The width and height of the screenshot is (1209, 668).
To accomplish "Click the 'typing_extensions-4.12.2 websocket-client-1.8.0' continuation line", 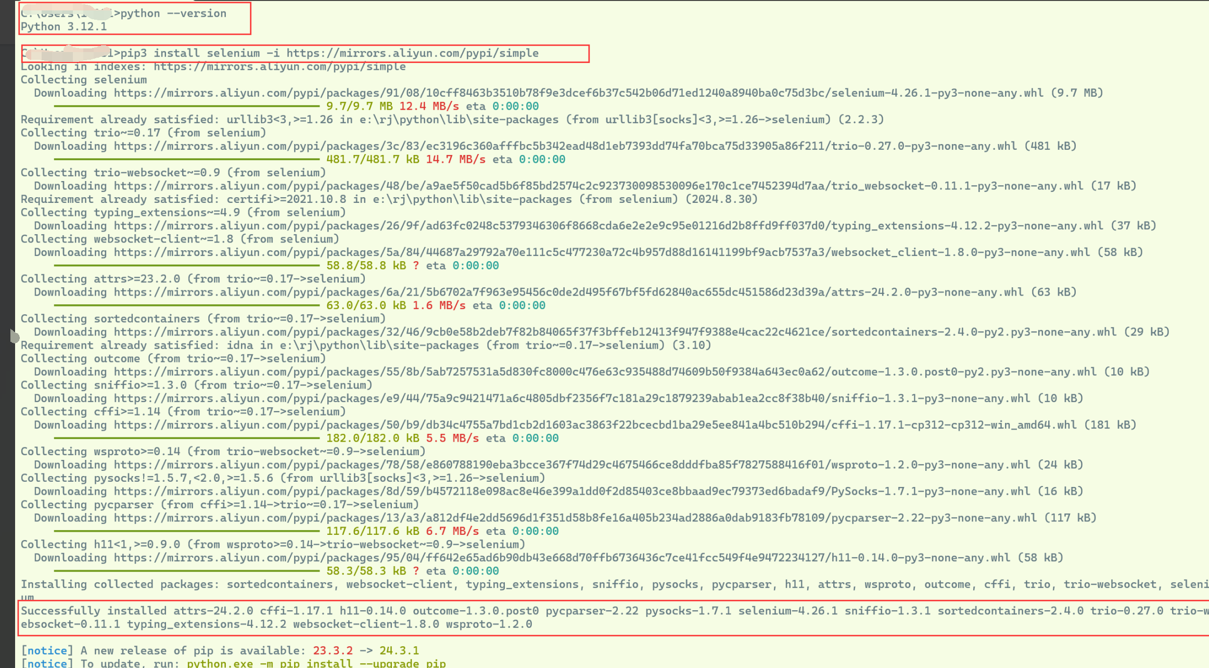I will [276, 624].
